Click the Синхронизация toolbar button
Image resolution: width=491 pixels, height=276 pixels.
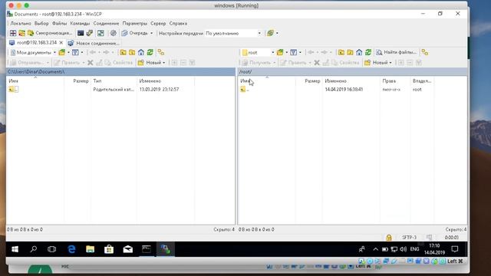[x=50, y=33]
